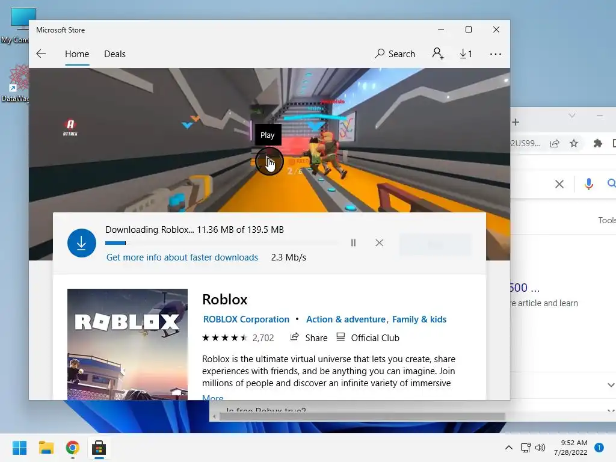The width and height of the screenshot is (616, 462).
Task: Click the horizontal scrollbar in Chrome
Action: (362, 416)
